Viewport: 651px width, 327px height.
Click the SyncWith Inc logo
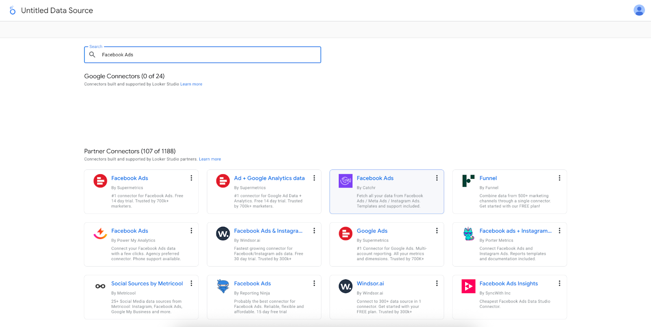(x=468, y=286)
